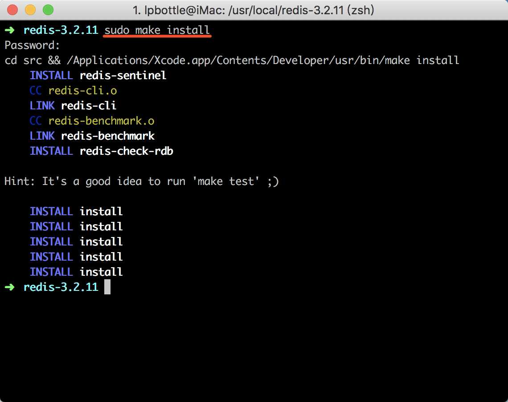Maximize the terminal using green button
This screenshot has width=508, height=402.
[48, 10]
